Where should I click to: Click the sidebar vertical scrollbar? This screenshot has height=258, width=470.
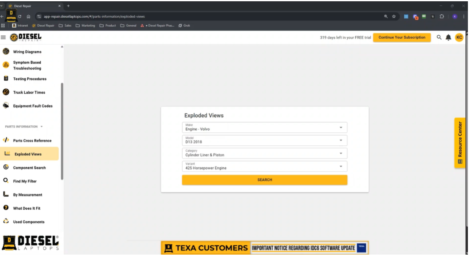point(62,132)
